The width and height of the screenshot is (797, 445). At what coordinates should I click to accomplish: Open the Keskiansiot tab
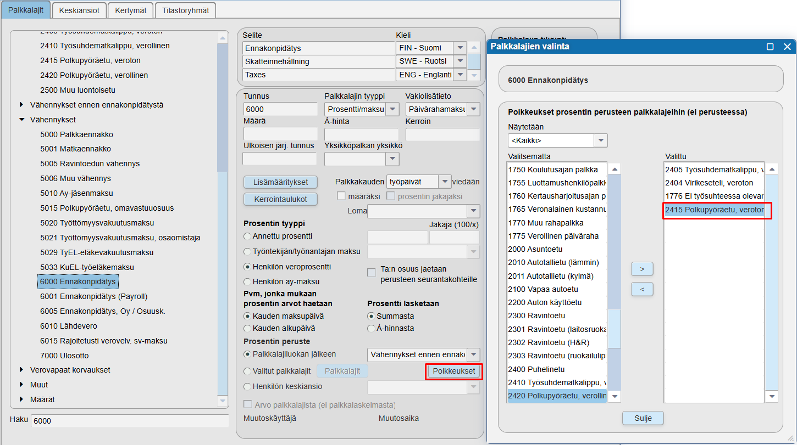[79, 10]
